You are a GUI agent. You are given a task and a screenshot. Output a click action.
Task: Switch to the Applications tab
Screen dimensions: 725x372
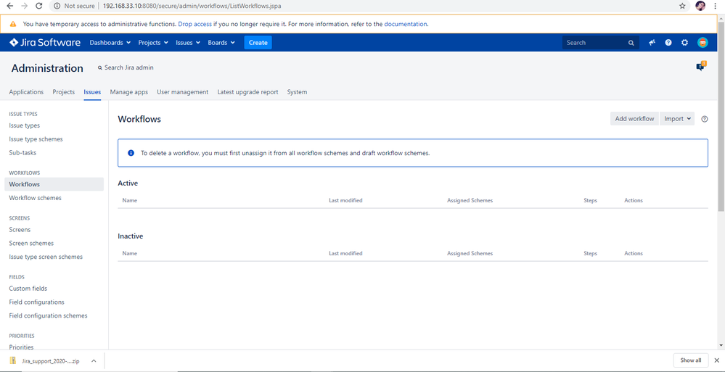tap(26, 92)
